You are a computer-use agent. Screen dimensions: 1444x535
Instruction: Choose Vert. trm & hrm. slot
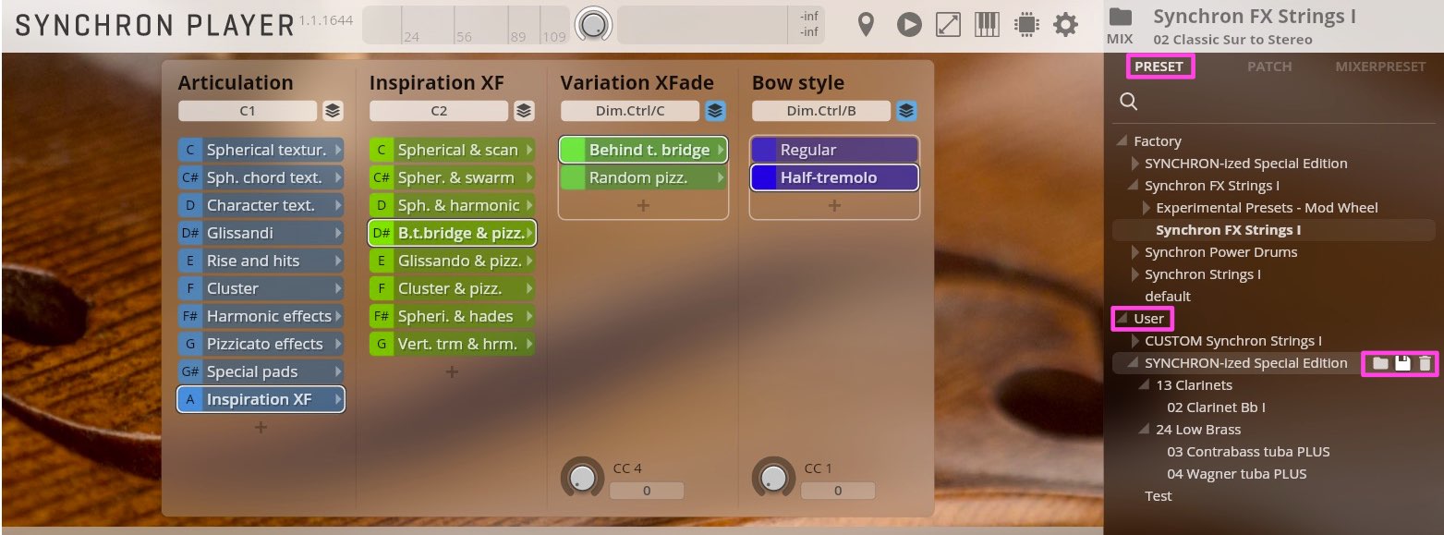[452, 344]
